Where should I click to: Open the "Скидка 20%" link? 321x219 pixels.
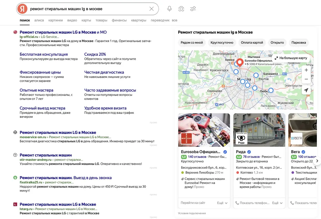point(95,54)
